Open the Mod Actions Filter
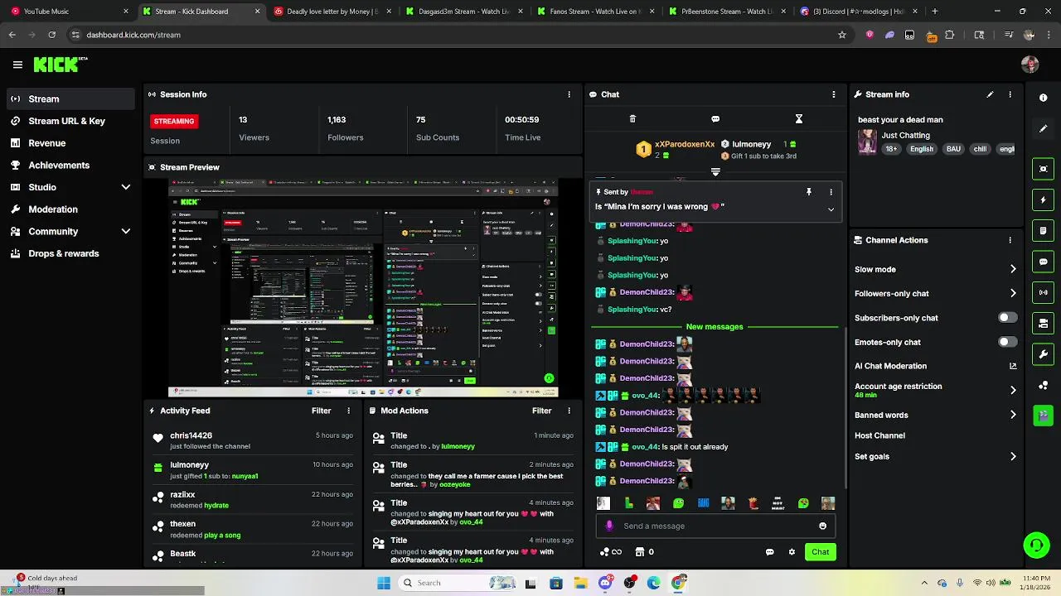The width and height of the screenshot is (1061, 596). tap(541, 411)
